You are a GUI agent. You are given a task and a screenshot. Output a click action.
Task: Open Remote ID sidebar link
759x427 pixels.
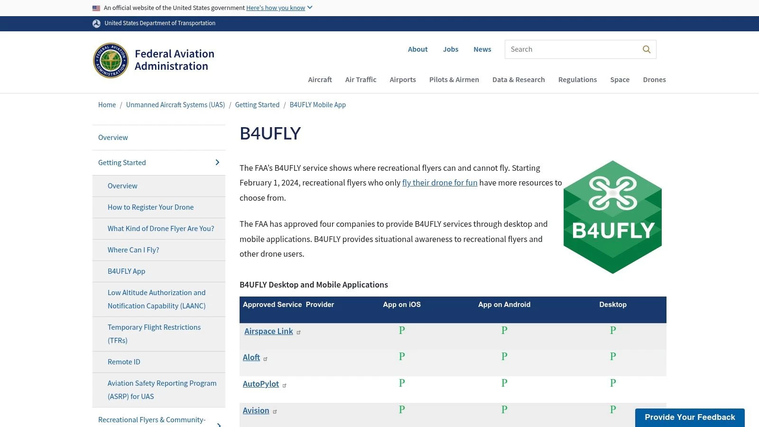124,362
